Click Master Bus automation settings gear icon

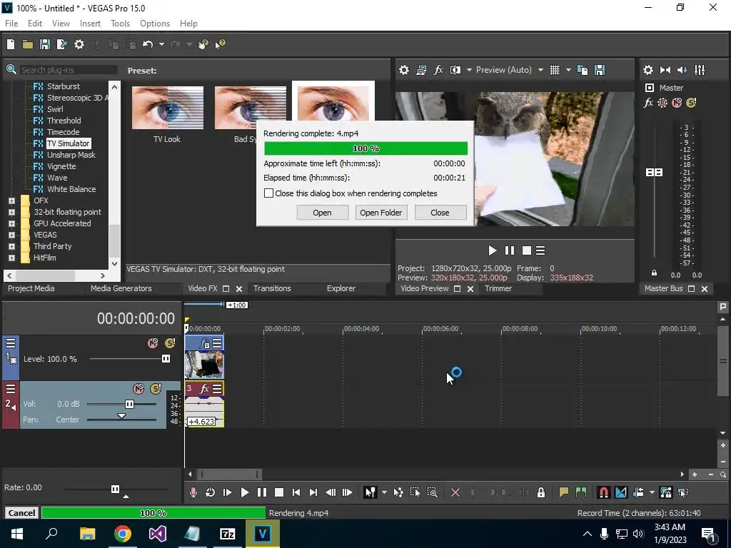pyautogui.click(x=662, y=103)
